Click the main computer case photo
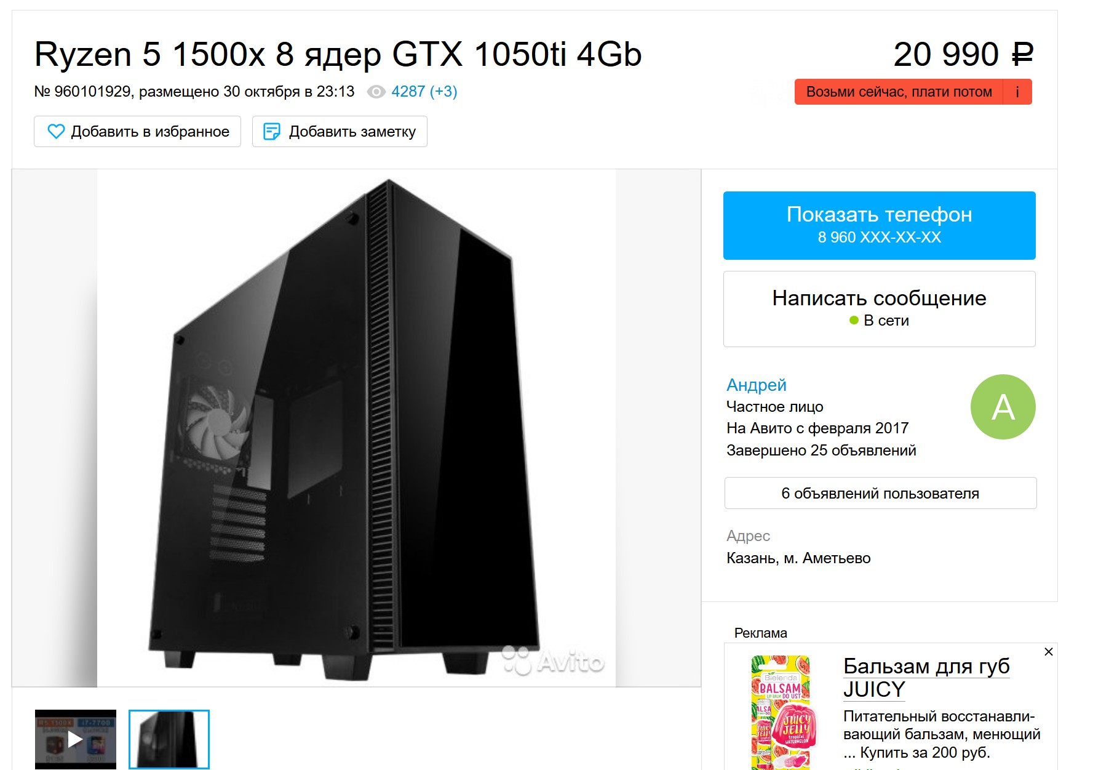Image resolution: width=1109 pixels, height=770 pixels. point(356,428)
